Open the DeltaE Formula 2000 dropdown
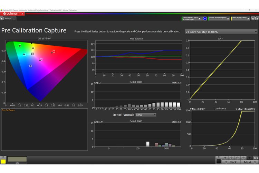Viewport: 259px width, 173px height. tap(145, 115)
